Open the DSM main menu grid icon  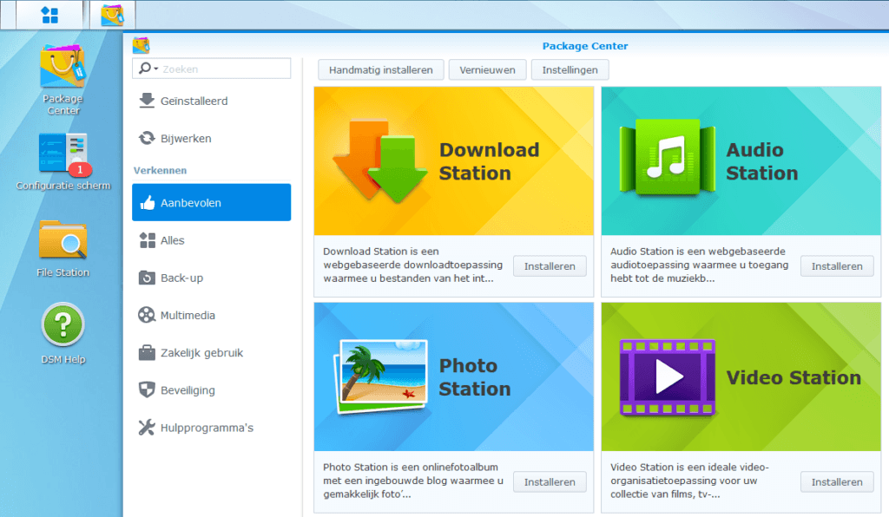[49, 16]
